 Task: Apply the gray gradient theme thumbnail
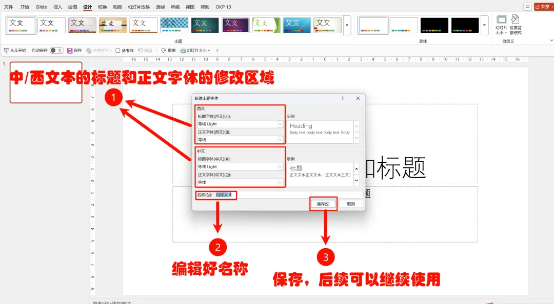point(82,26)
